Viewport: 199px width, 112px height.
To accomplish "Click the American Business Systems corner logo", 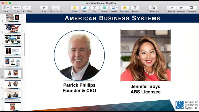I will point(187,105).
